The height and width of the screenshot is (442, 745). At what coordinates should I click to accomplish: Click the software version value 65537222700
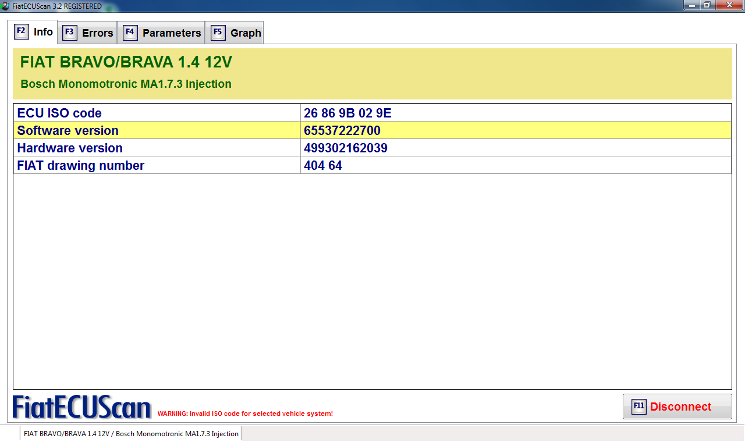(342, 130)
